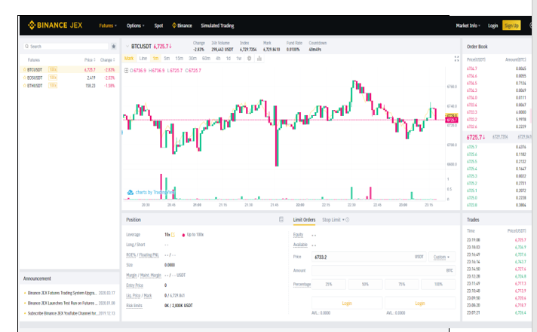Image resolution: width=537 pixels, height=332 pixels.
Task: Open chart settings gear icon
Action: click(250, 59)
